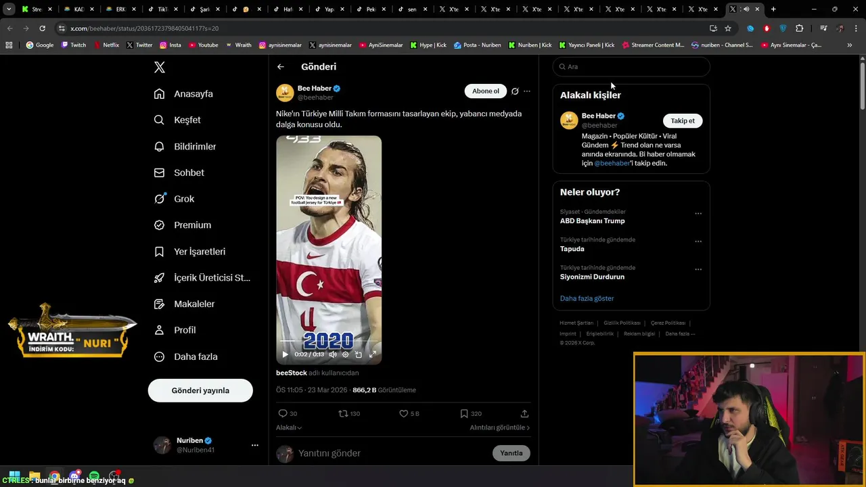
Task: Bookmark this page with star icon
Action: 728,28
